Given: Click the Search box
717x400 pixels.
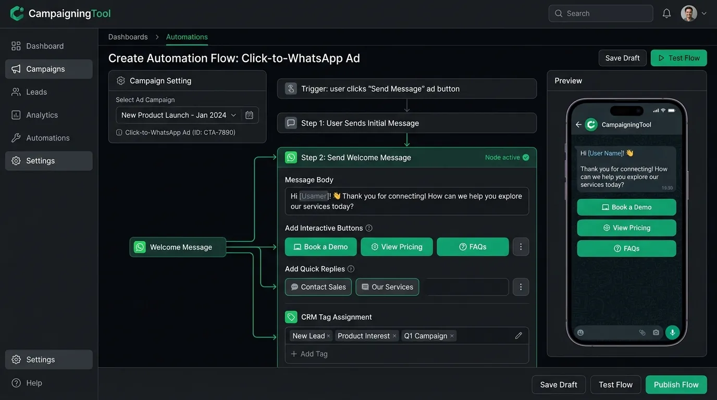Looking at the screenshot, I should coord(600,14).
